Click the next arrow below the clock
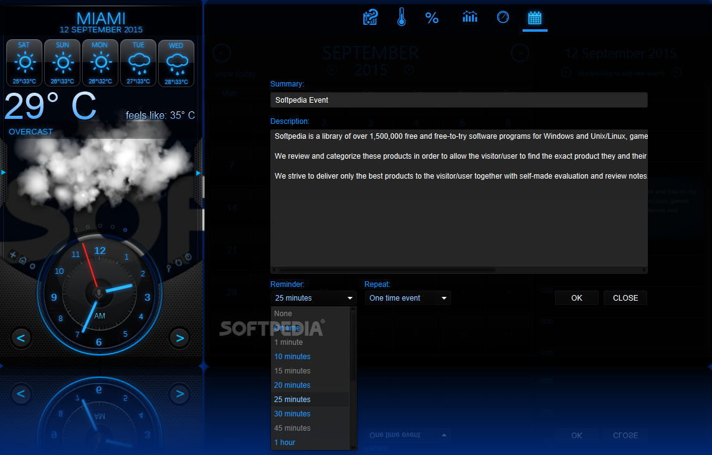 click(180, 338)
